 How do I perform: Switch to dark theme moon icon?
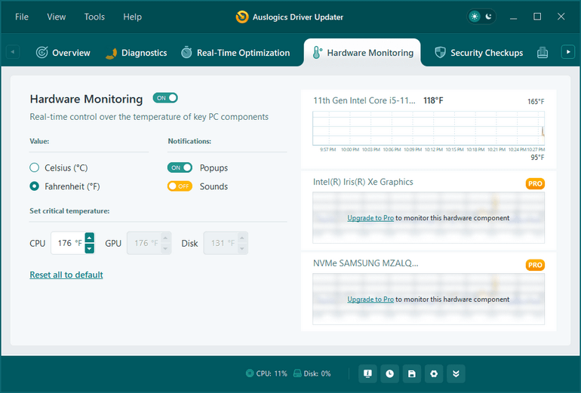tap(489, 17)
